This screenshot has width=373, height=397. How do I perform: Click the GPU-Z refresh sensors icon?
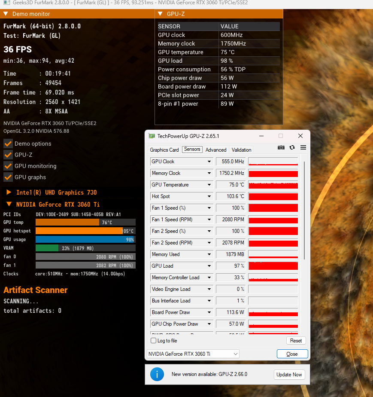tap(292, 147)
